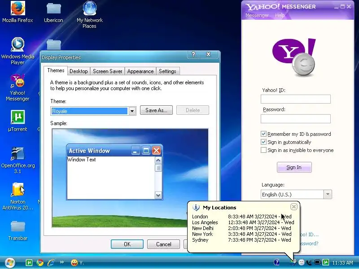
Task: Toggle Remember my ID & password checkbox
Action: click(263, 134)
